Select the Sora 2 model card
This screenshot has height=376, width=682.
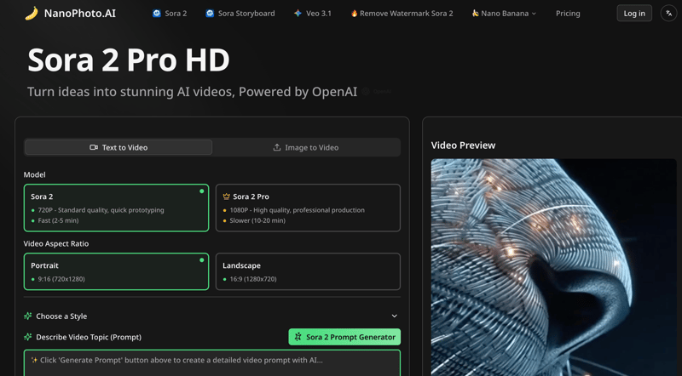(116, 208)
